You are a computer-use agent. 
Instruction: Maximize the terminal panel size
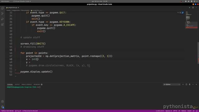pyautogui.click(x=193, y=84)
